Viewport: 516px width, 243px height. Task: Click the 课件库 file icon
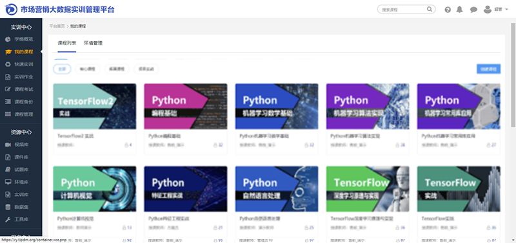[x=8, y=157]
